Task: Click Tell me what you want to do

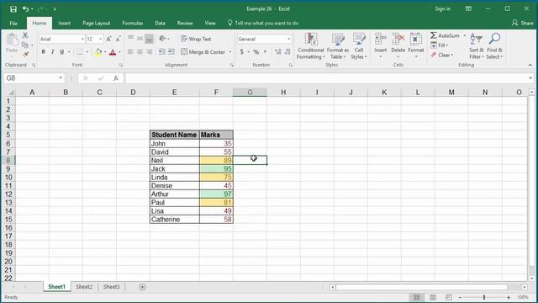Action: click(263, 23)
